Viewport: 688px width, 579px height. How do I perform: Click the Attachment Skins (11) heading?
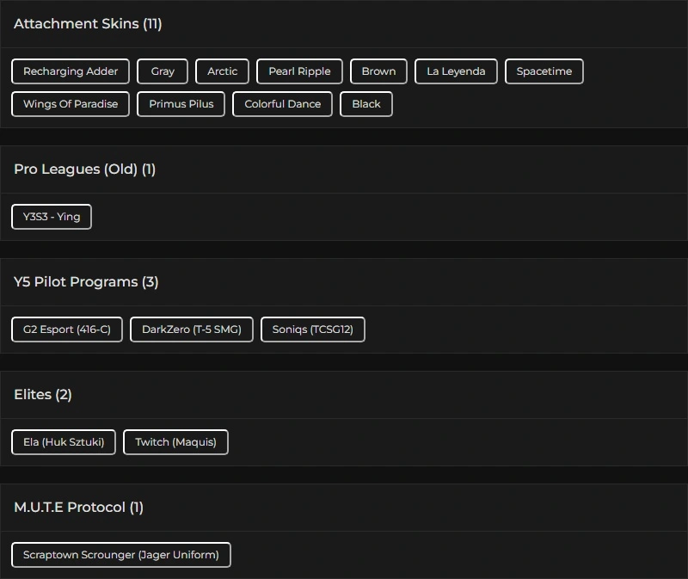(x=88, y=24)
